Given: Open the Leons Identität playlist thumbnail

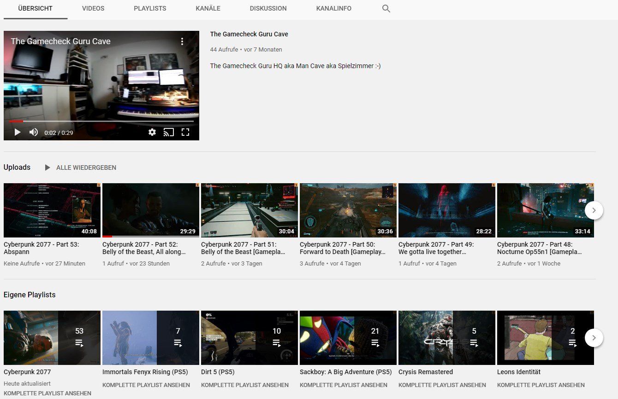Looking at the screenshot, I should [x=546, y=338].
